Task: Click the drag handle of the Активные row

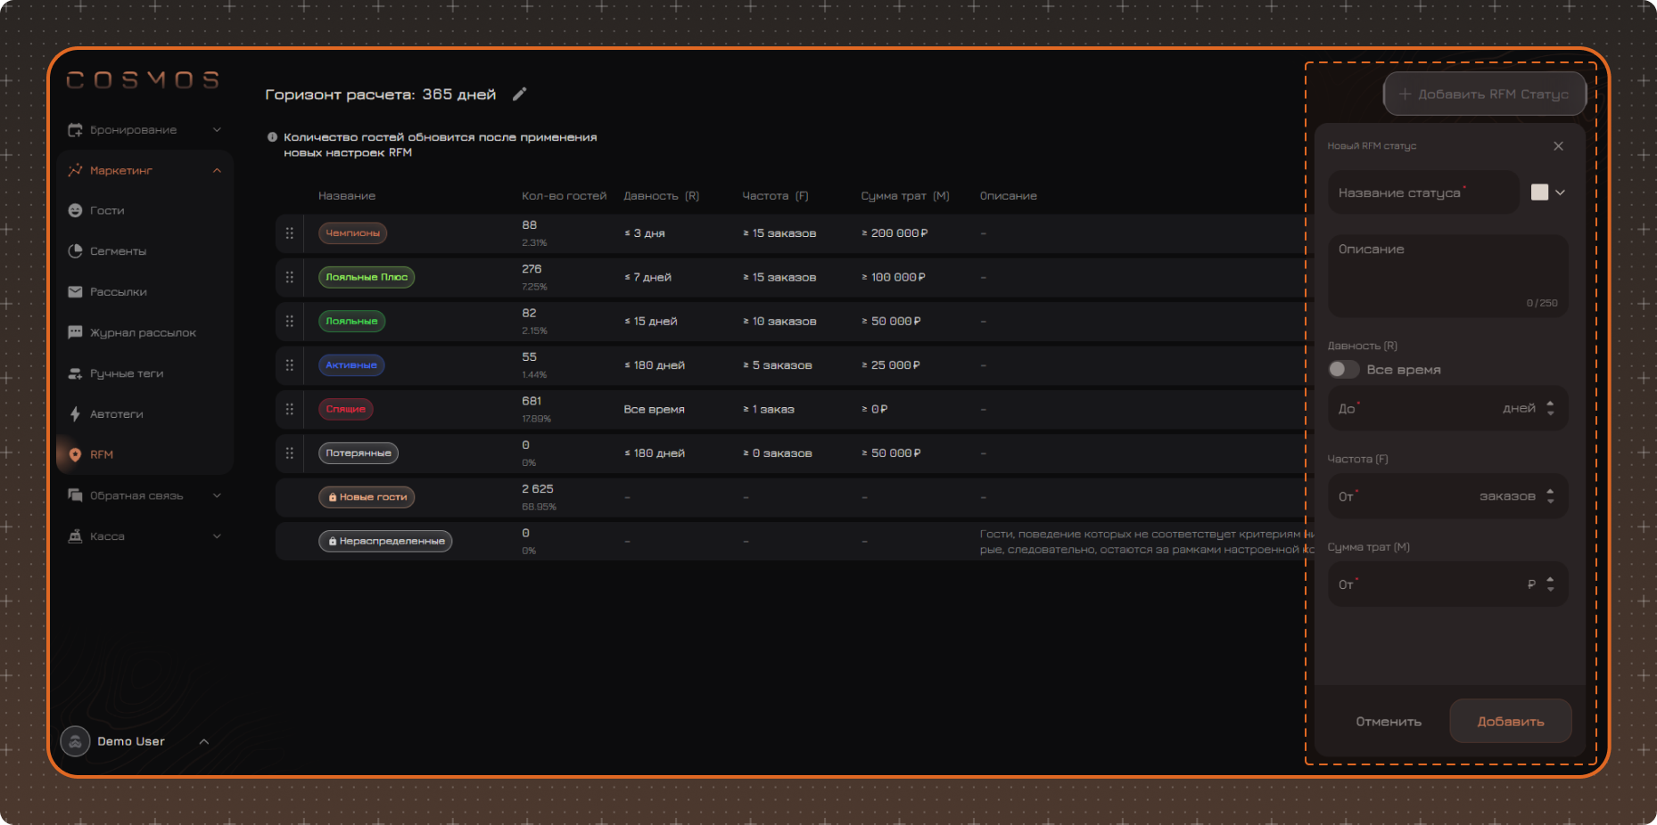Action: tap(289, 365)
